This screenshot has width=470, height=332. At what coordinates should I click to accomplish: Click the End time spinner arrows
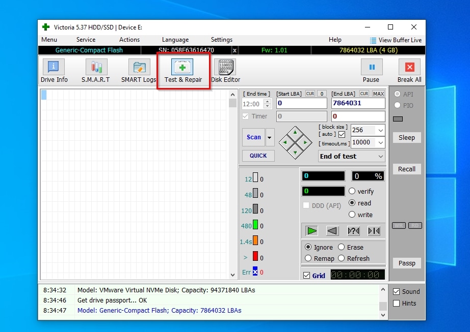tap(268, 104)
